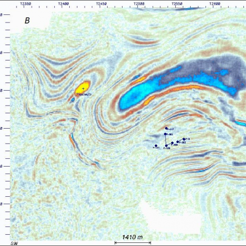Click the SW orientation label
Screen dimensions: 246x246
click(x=14, y=243)
